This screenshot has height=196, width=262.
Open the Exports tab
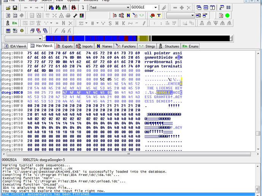65,46
